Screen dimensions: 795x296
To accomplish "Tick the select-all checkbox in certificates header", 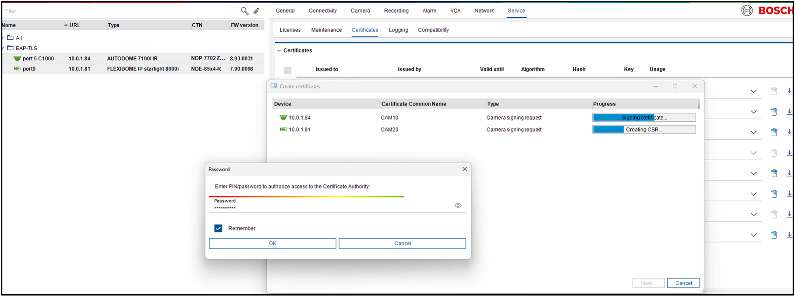I will pyautogui.click(x=288, y=70).
